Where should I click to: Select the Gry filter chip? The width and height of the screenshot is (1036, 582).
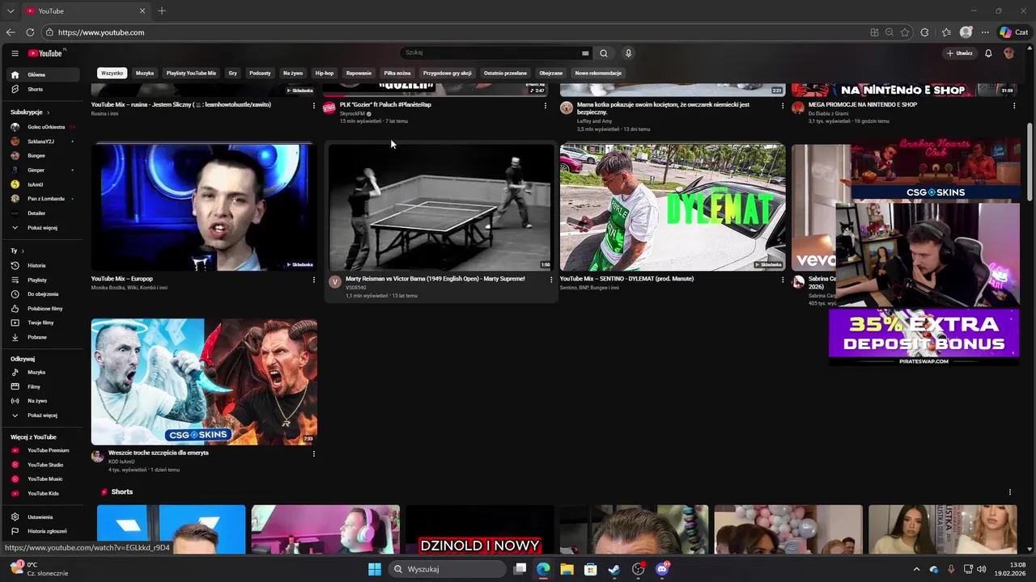point(233,73)
